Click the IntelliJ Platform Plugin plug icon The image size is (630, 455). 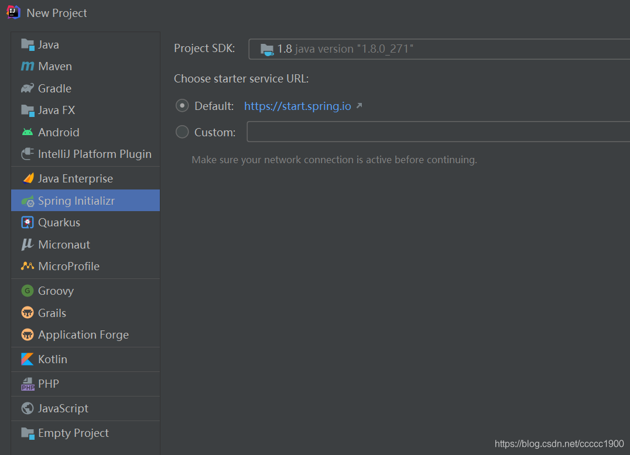coord(28,154)
